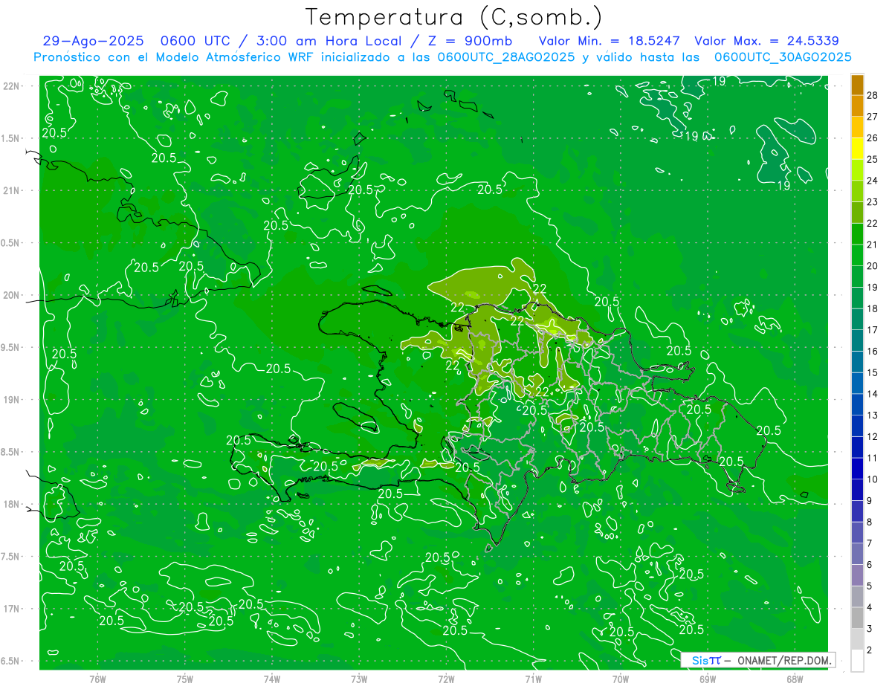Click the 71W longitude axis label
The width and height of the screenshot is (892, 689).
tap(533, 679)
